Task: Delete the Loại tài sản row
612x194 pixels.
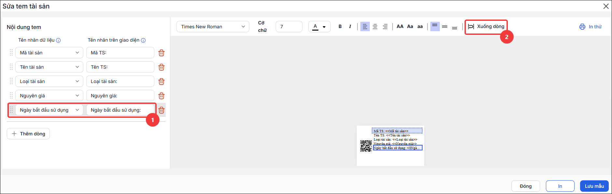Action: pos(161,81)
